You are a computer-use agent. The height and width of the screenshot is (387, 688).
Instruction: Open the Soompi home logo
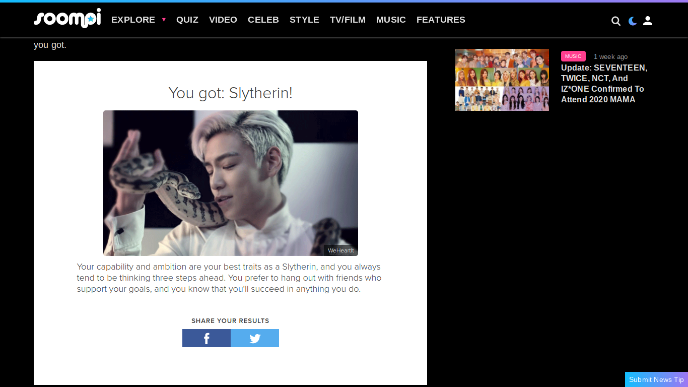[67, 19]
